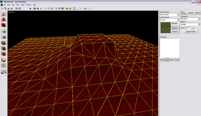Click the Faces spinner arrows
Image resolution: width=201 pixels, height=116 pixels.
[192, 28]
